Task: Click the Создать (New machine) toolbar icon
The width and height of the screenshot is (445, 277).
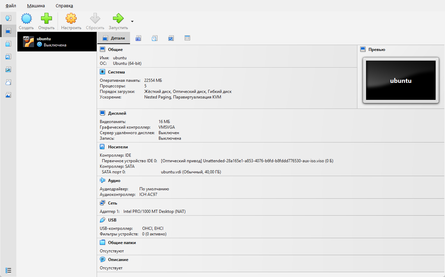Action: click(x=26, y=19)
